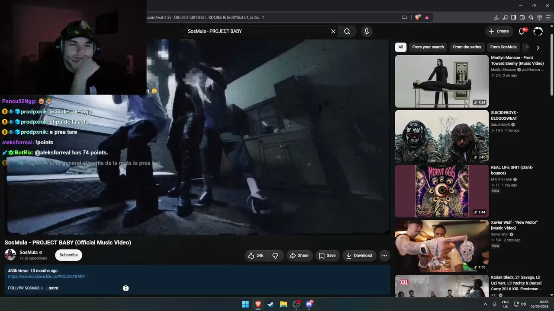554x311 pixels.
Task: Open browser downloads icon
Action: 496,17
